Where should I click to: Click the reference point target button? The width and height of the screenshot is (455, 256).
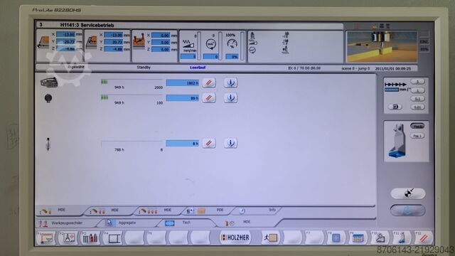click(407, 193)
